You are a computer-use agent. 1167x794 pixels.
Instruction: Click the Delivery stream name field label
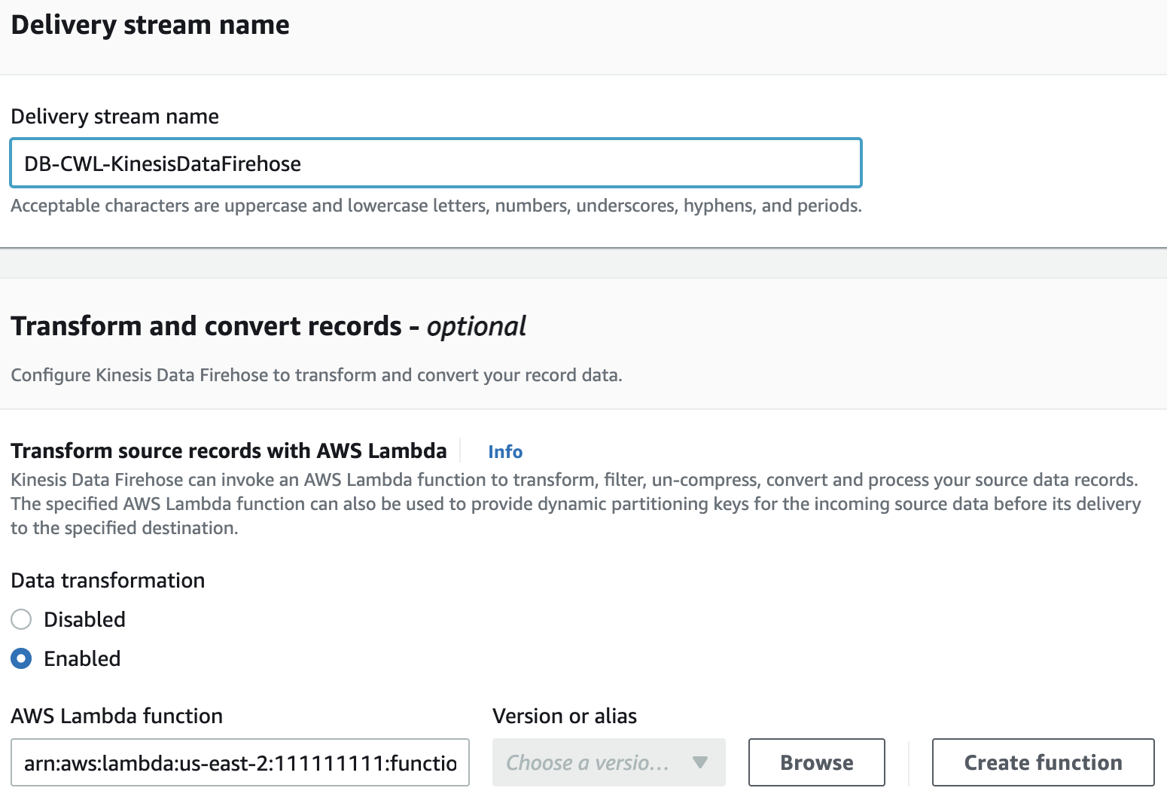pos(114,116)
